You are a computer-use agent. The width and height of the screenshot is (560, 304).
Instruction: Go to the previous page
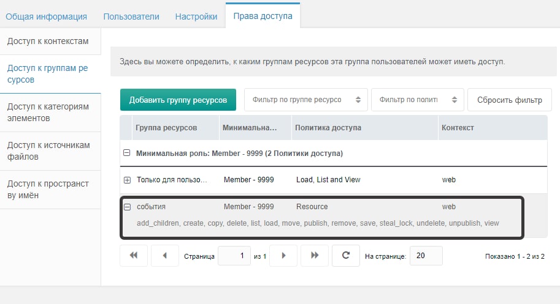click(164, 255)
